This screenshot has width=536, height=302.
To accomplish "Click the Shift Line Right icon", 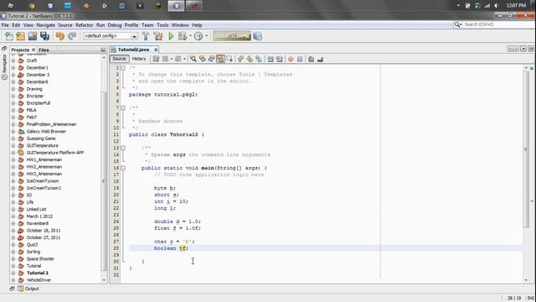I will tap(279, 59).
